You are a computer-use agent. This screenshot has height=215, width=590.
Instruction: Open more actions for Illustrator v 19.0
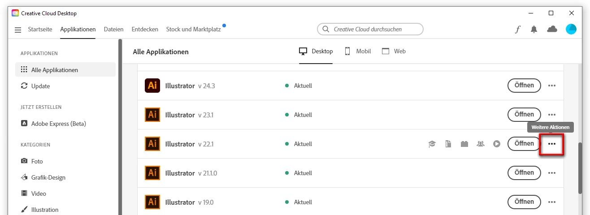(552, 202)
